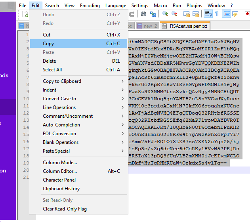Open the Plugins menu

(x=194, y=6)
